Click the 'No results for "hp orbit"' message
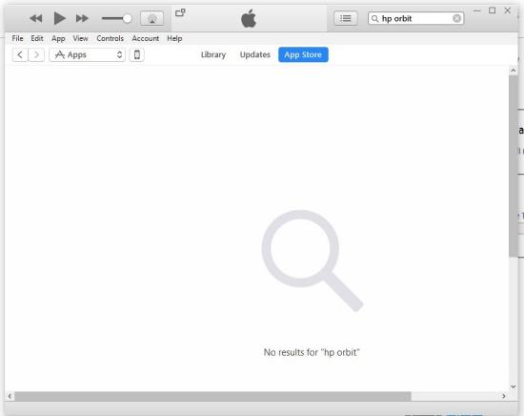This screenshot has height=416, width=524. pyautogui.click(x=312, y=352)
